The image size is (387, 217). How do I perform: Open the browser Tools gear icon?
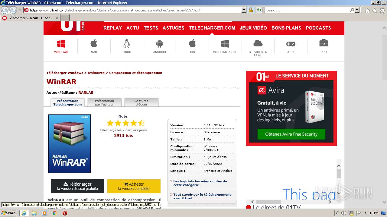[382, 11]
